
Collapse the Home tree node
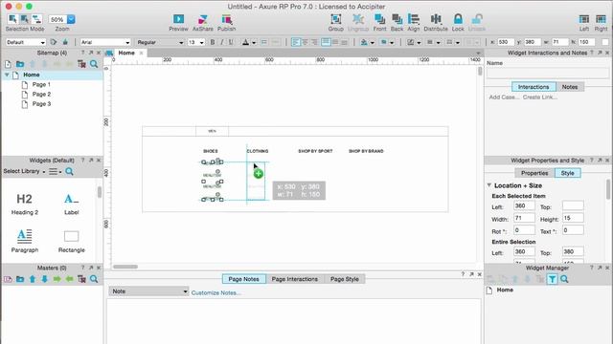click(x=7, y=75)
